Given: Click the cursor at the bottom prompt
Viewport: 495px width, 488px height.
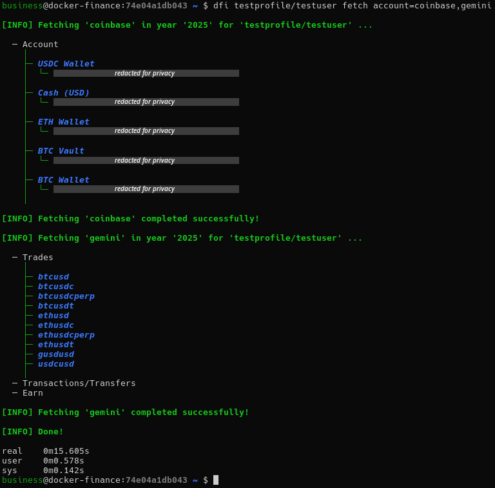Looking at the screenshot, I should pyautogui.click(x=216, y=480).
